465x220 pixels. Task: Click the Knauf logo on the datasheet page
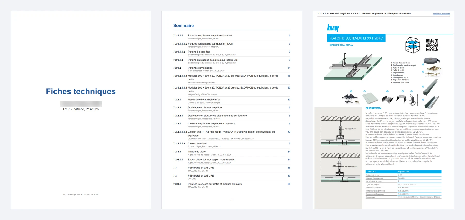tap(333, 27)
